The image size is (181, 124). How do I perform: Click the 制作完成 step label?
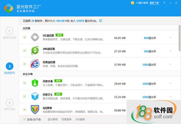[x=10, y=109]
